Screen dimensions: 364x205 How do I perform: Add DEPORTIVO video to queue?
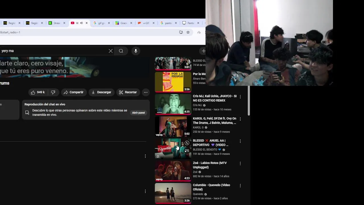pos(187,151)
